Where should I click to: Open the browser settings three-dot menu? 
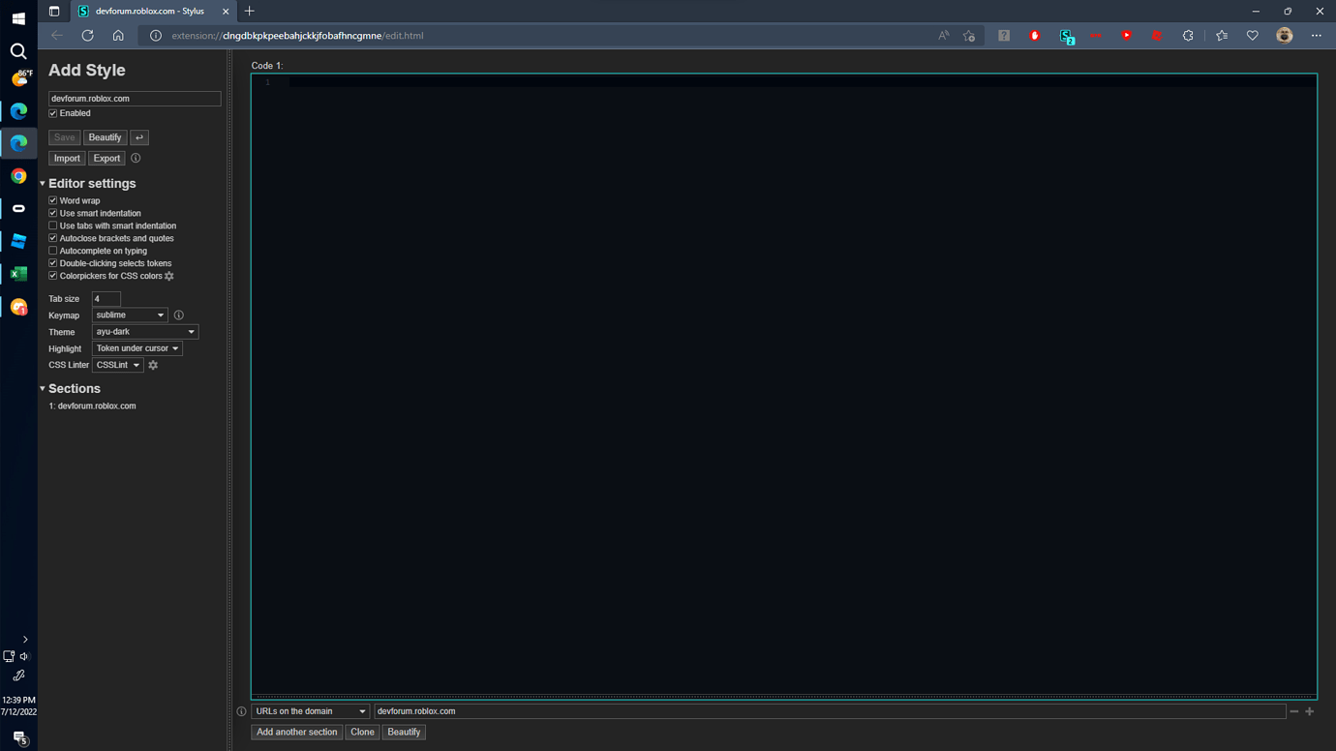(x=1317, y=36)
